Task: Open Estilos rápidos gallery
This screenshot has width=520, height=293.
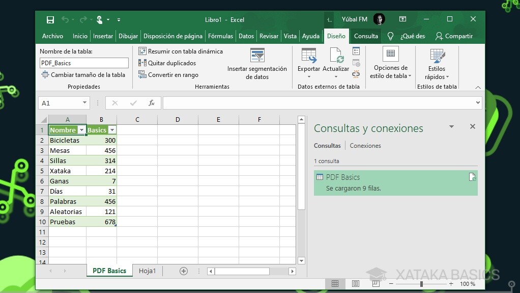Action: tap(437, 64)
